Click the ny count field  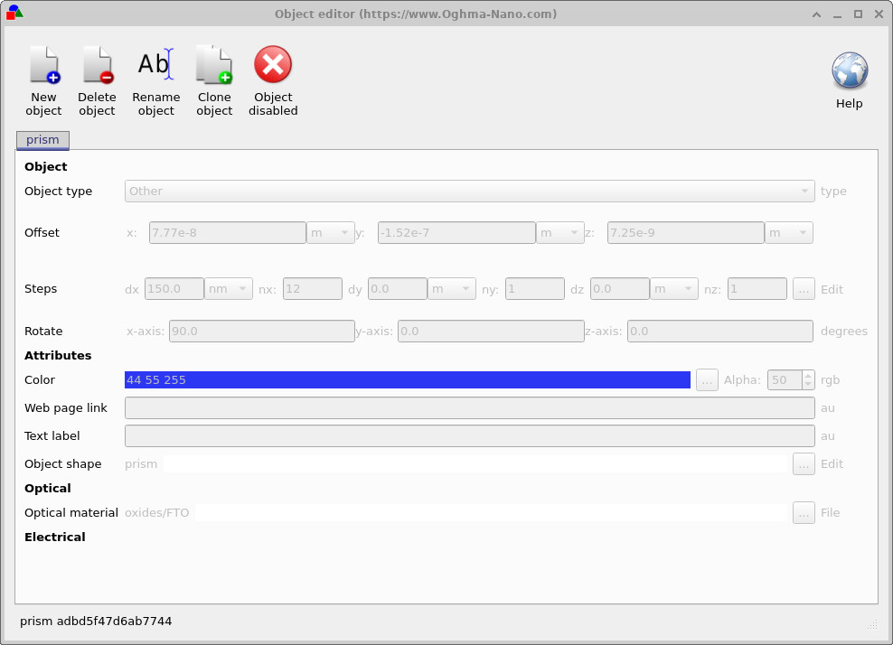[535, 289]
